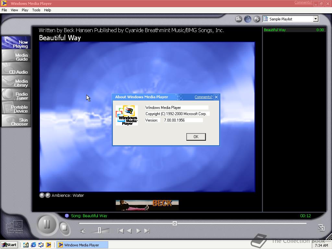The width and height of the screenshot is (332, 249).
Task: Open the Media Guide tab
Action: (x=16, y=56)
